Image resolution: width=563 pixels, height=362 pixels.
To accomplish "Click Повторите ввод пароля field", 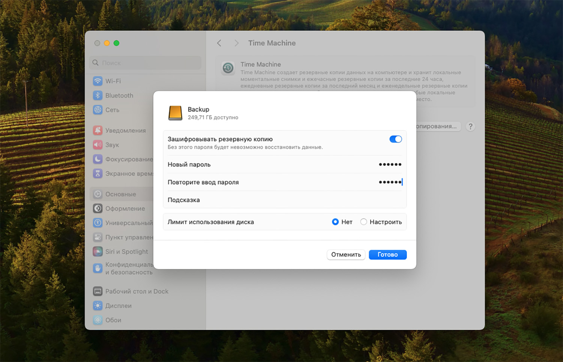I will (285, 182).
